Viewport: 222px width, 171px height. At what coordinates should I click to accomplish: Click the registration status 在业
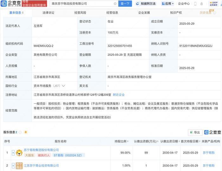click(x=110, y=22)
